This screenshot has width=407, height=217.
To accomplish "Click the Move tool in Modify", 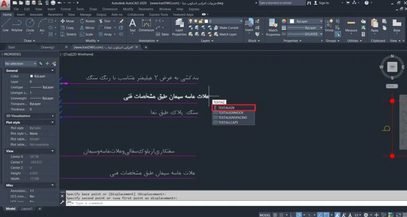I will pyautogui.click(x=68, y=21).
